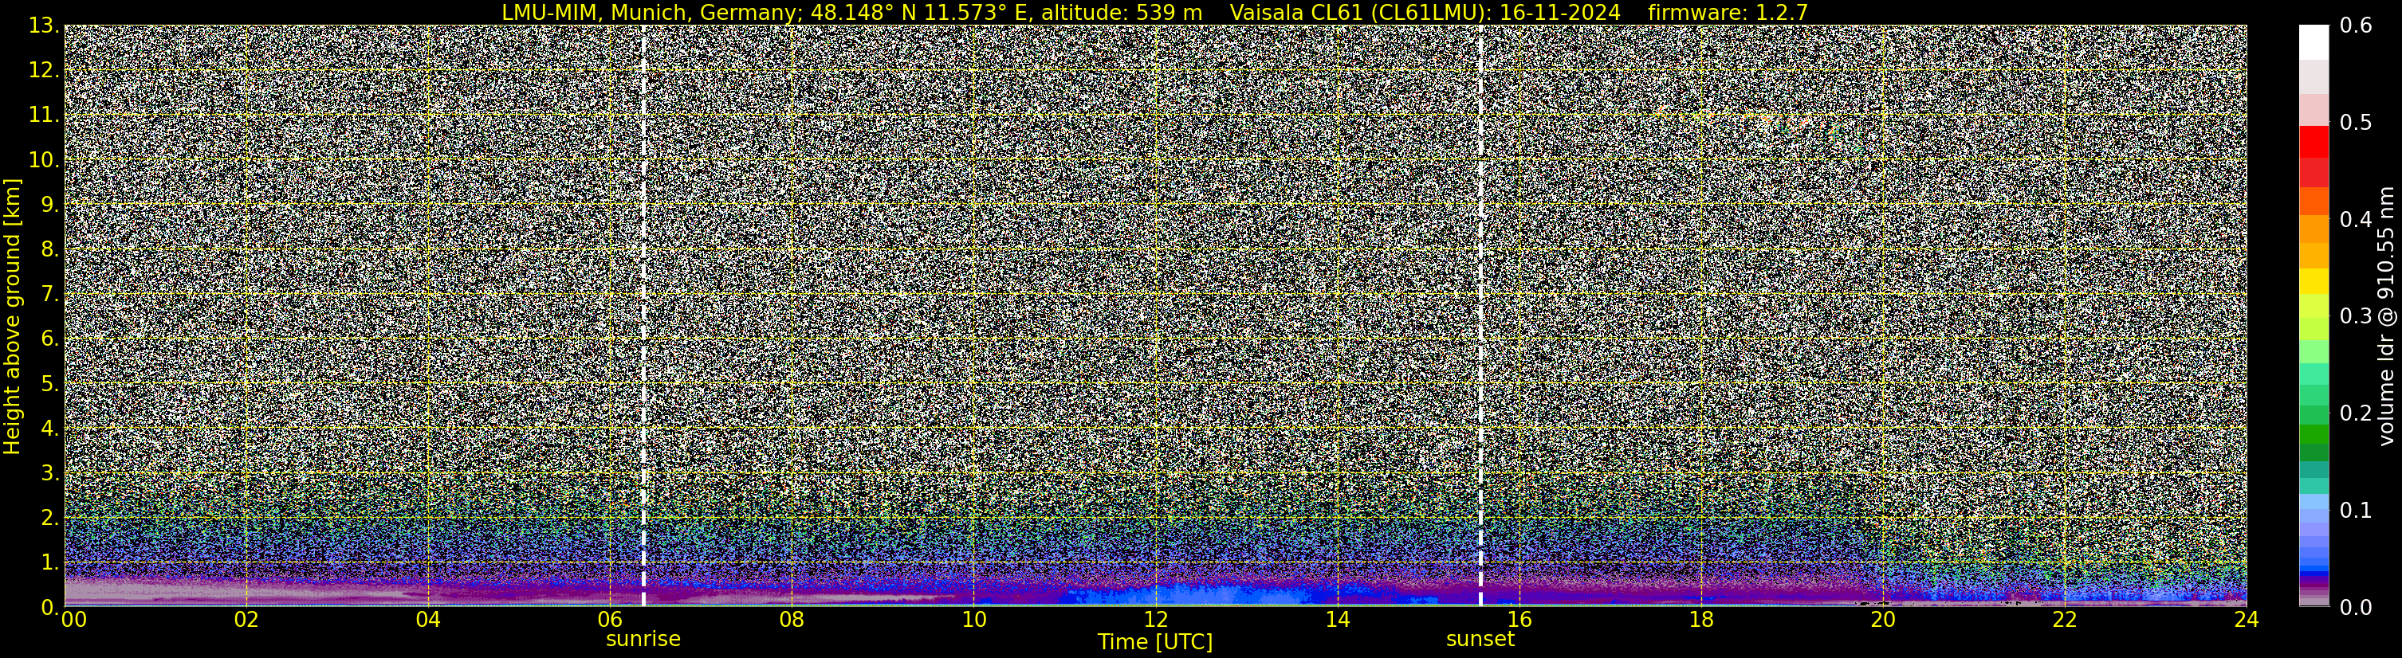Click the '1.' height axis tick label
The image size is (2402, 658).
[50, 562]
